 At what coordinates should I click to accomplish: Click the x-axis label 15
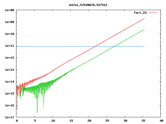[x=71, y=121]
